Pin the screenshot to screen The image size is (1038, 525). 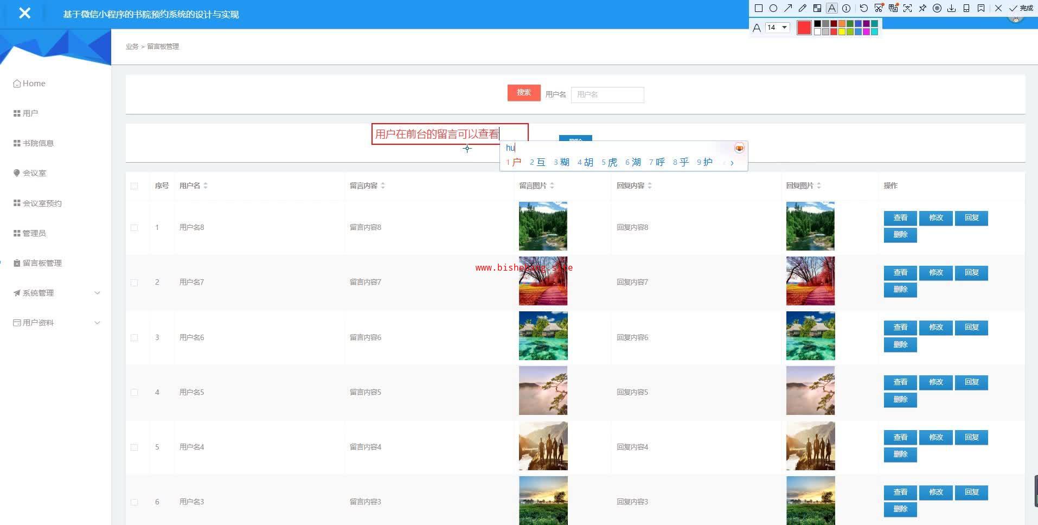[922, 8]
